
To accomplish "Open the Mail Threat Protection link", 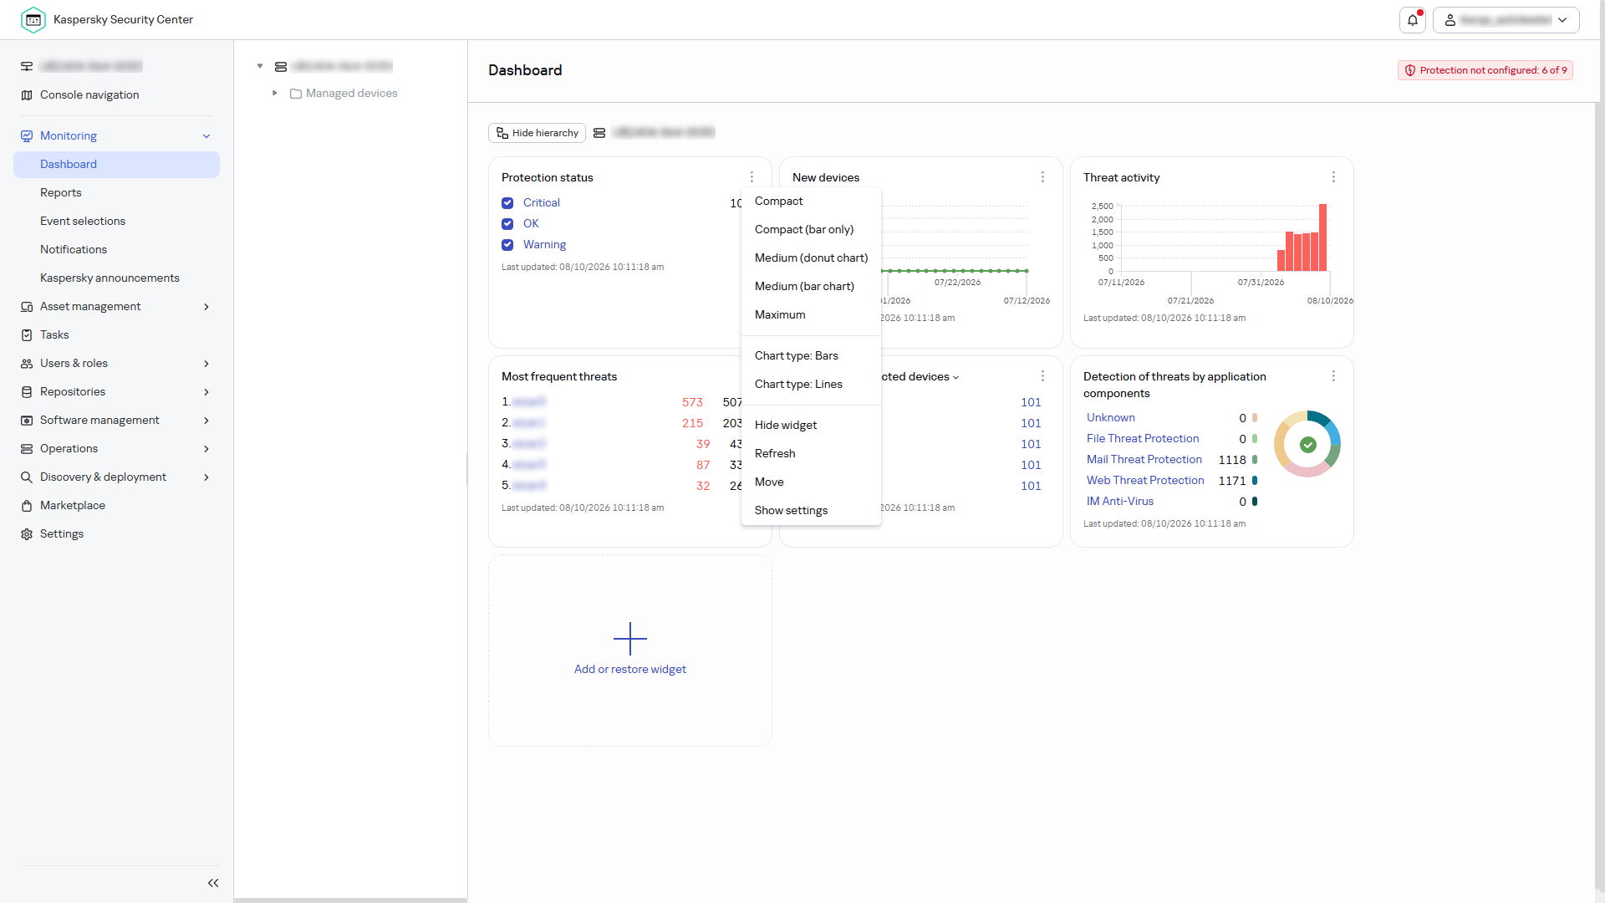I will click(1144, 459).
